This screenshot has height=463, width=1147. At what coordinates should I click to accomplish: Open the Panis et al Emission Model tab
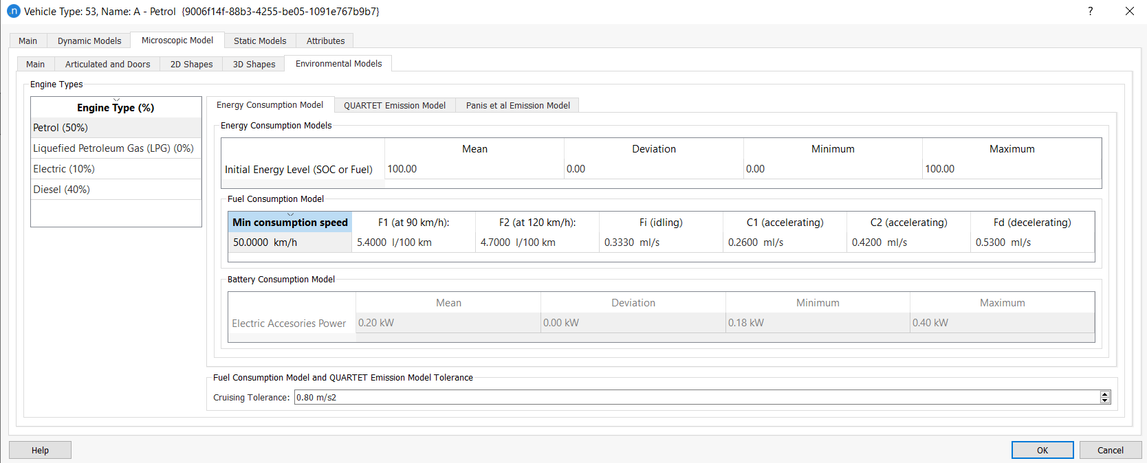point(518,105)
